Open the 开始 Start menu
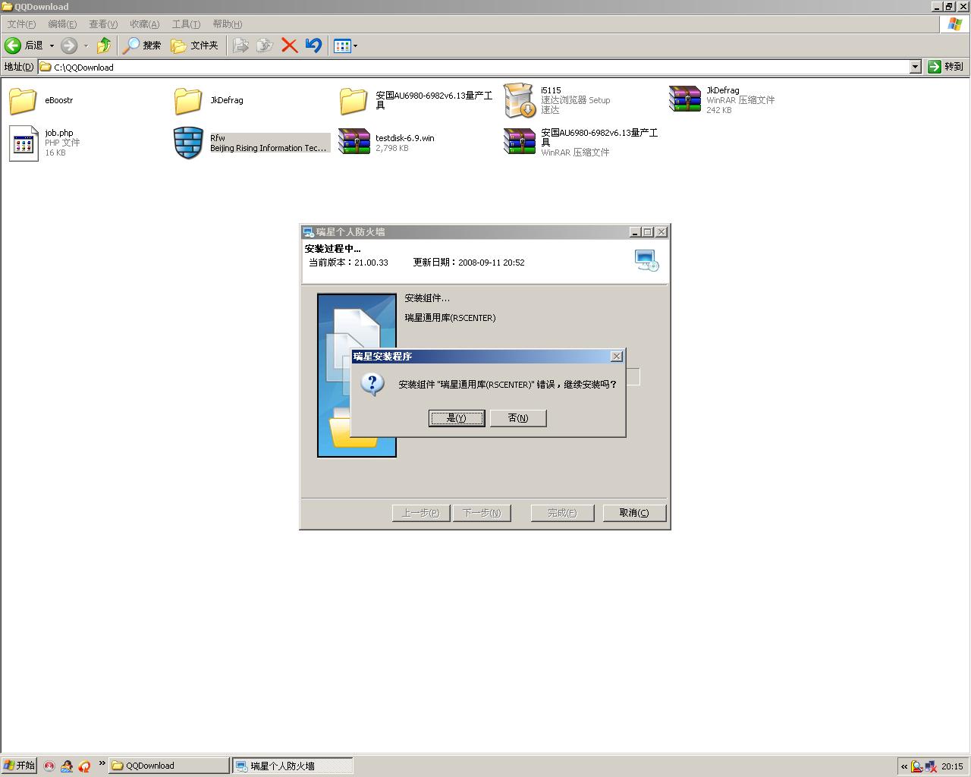Image resolution: width=971 pixels, height=777 pixels. (19, 766)
